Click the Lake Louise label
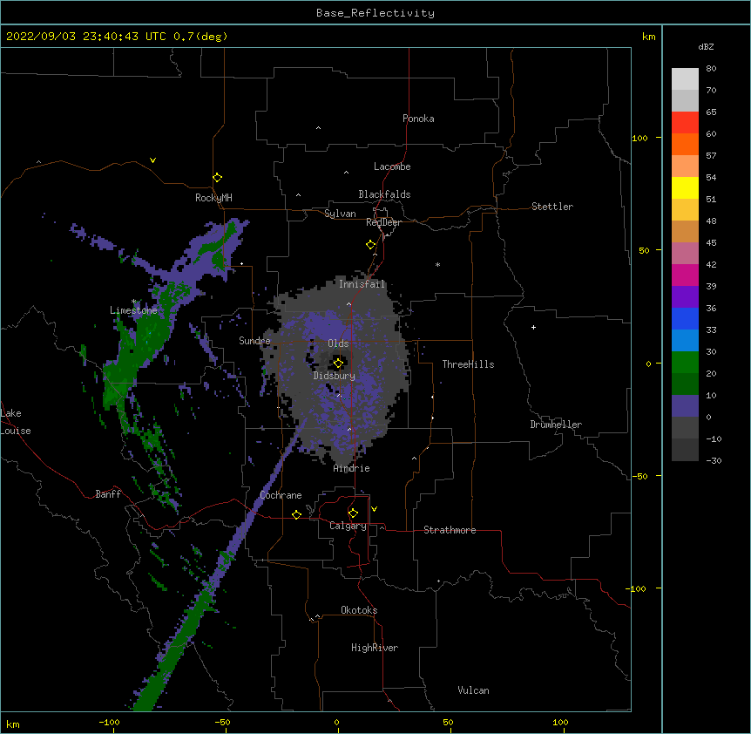Screen dimensions: 751x734 16,422
